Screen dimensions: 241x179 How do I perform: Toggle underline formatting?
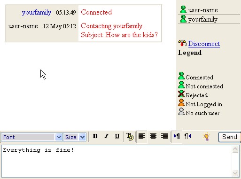click(x=117, y=136)
